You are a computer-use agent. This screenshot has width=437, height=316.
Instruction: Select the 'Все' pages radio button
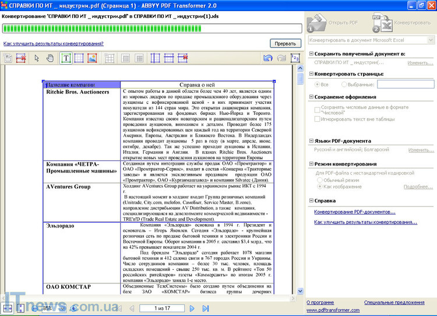(317, 85)
